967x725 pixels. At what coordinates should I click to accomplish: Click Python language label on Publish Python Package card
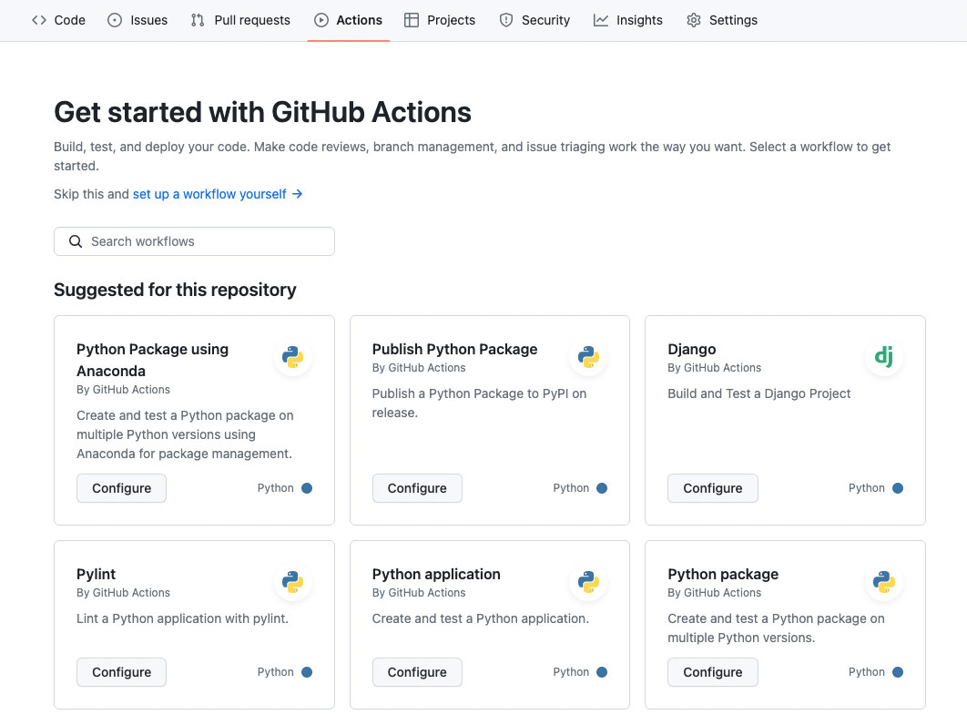(571, 488)
